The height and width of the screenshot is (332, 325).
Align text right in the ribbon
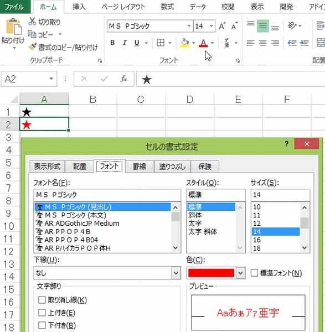275,43
